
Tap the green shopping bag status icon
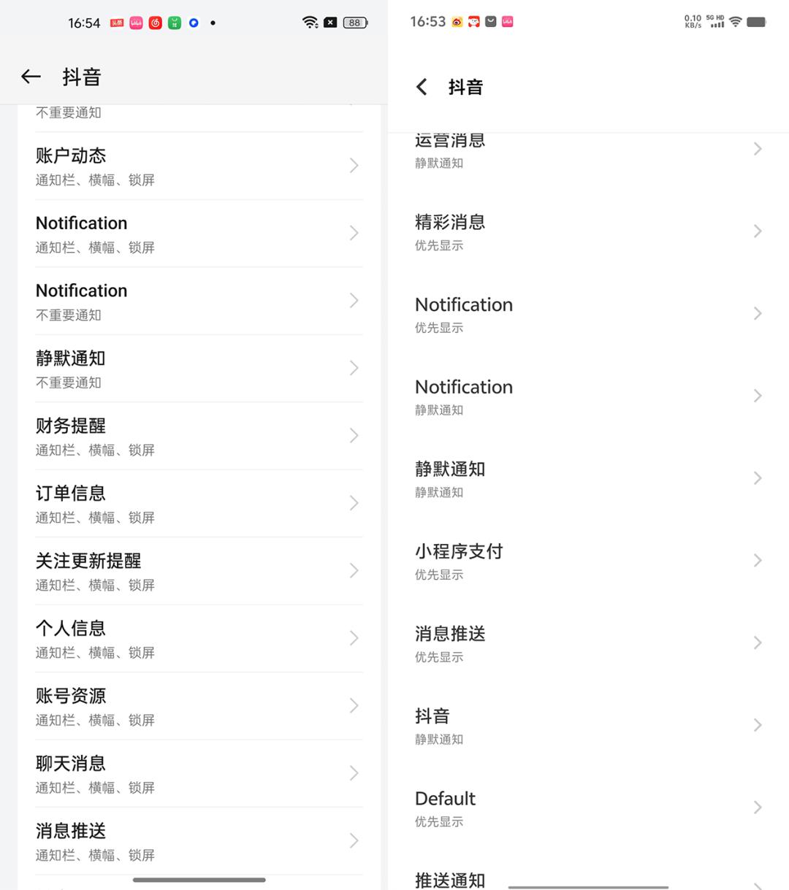[x=175, y=23]
